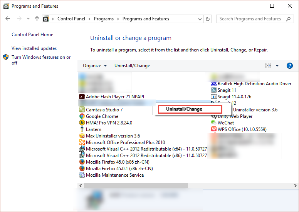This screenshot has width=299, height=212.
Task: Select Camtasia Studio 7 entry
Action: coord(104,110)
